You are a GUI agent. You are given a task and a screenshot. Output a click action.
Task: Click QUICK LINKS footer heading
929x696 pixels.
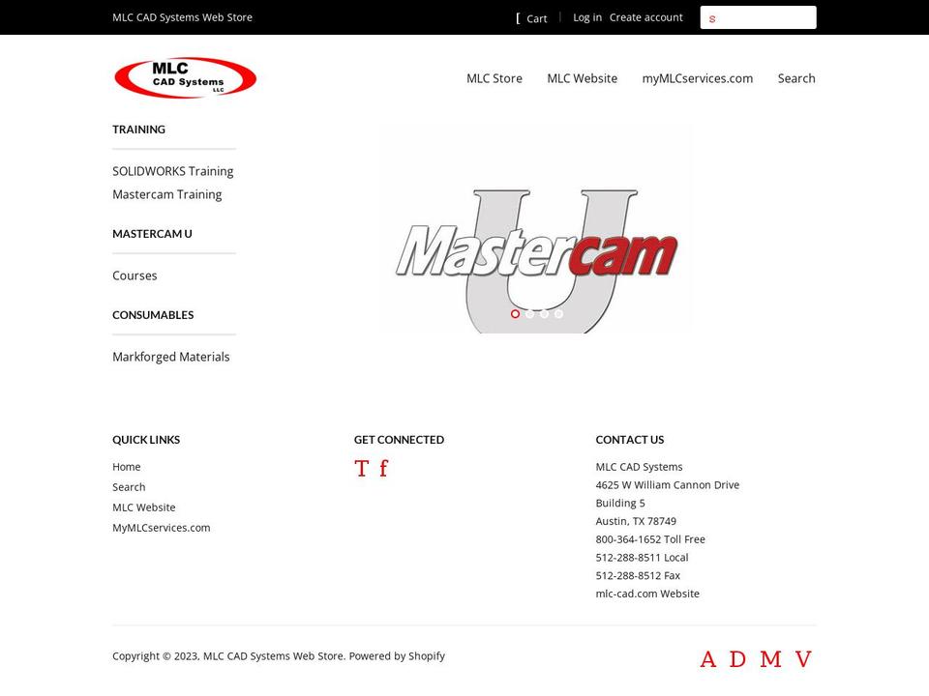point(146,440)
